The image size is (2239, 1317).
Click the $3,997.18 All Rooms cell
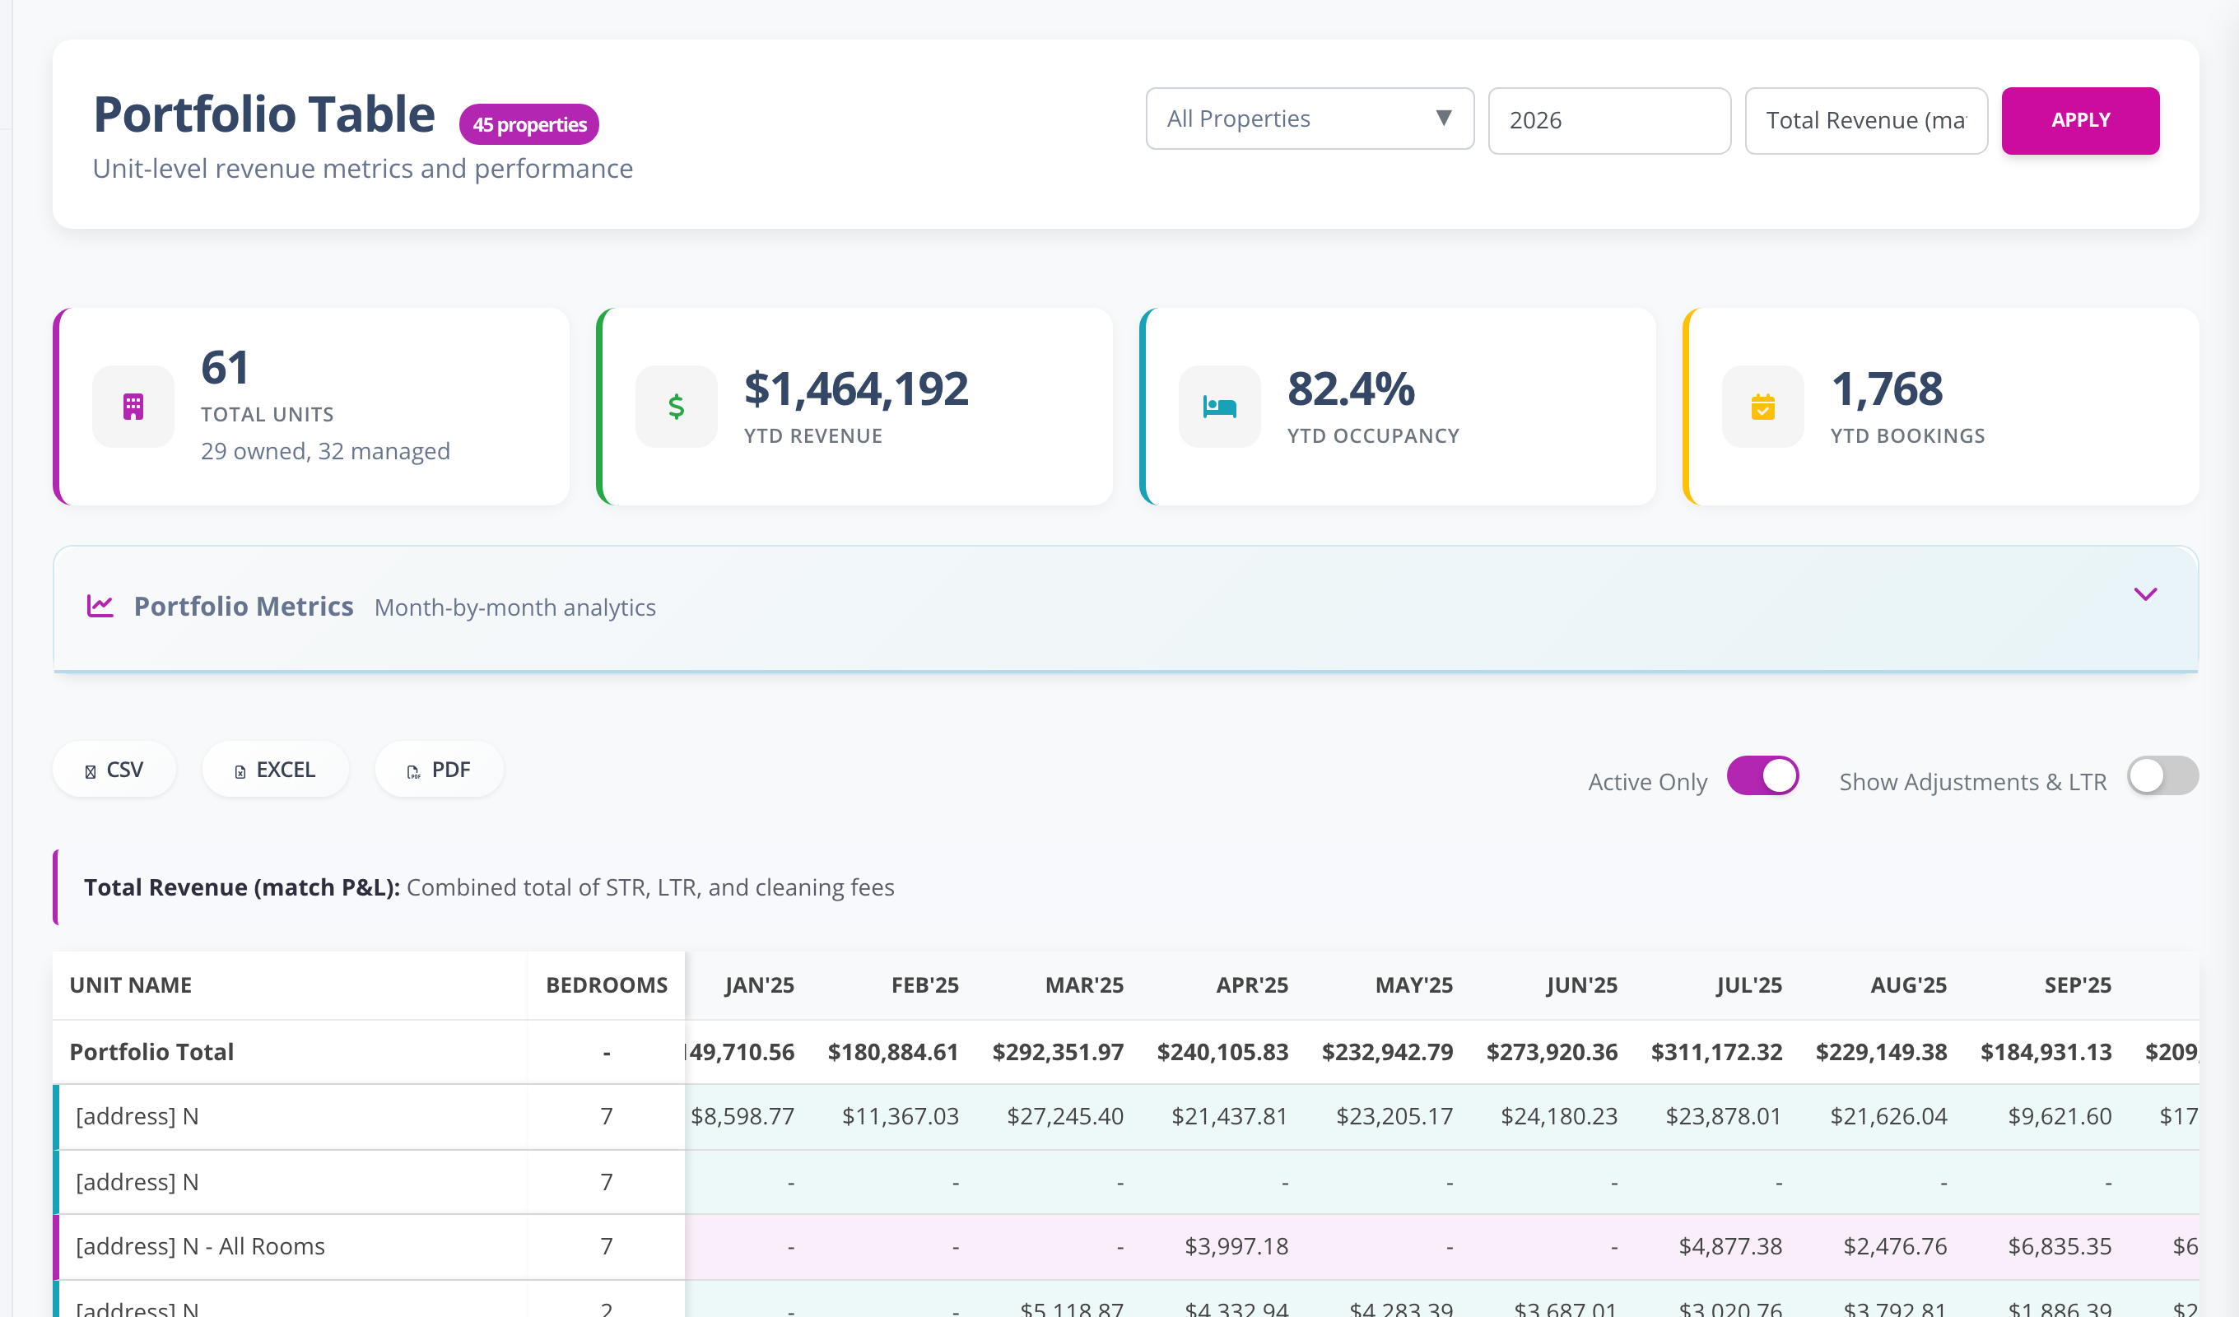(x=1236, y=1246)
